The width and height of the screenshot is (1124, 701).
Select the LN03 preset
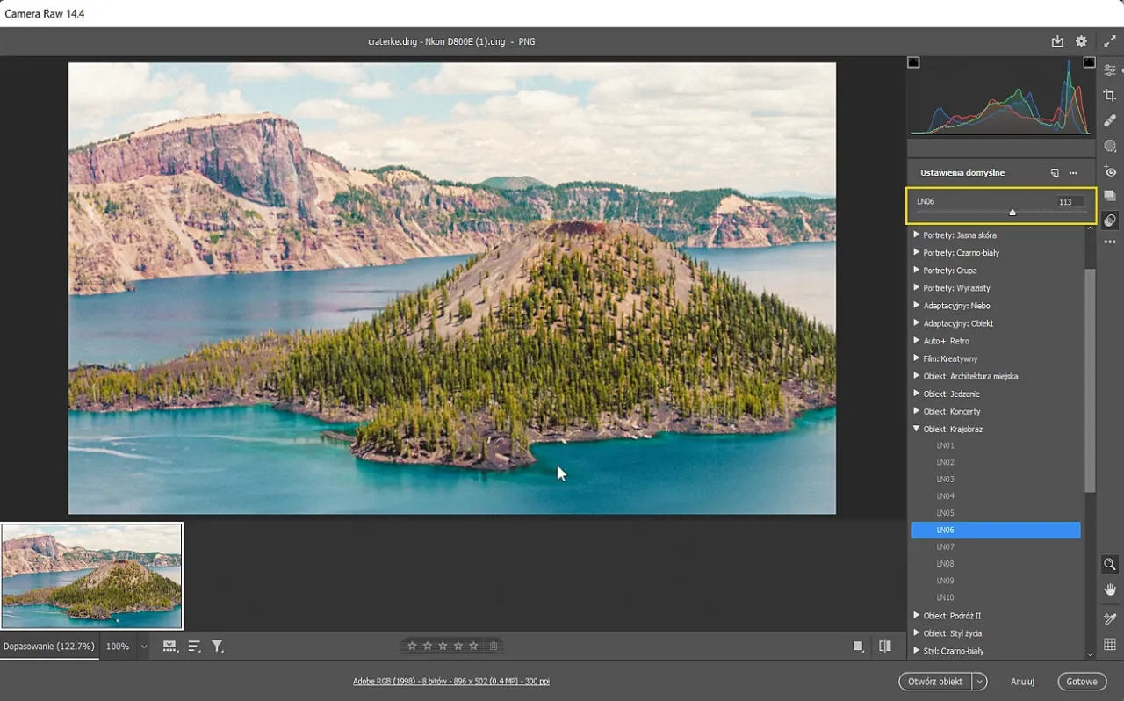click(945, 480)
